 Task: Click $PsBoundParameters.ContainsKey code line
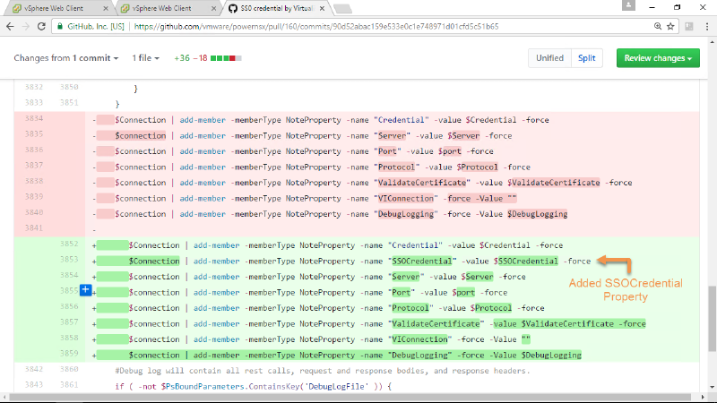(x=253, y=386)
